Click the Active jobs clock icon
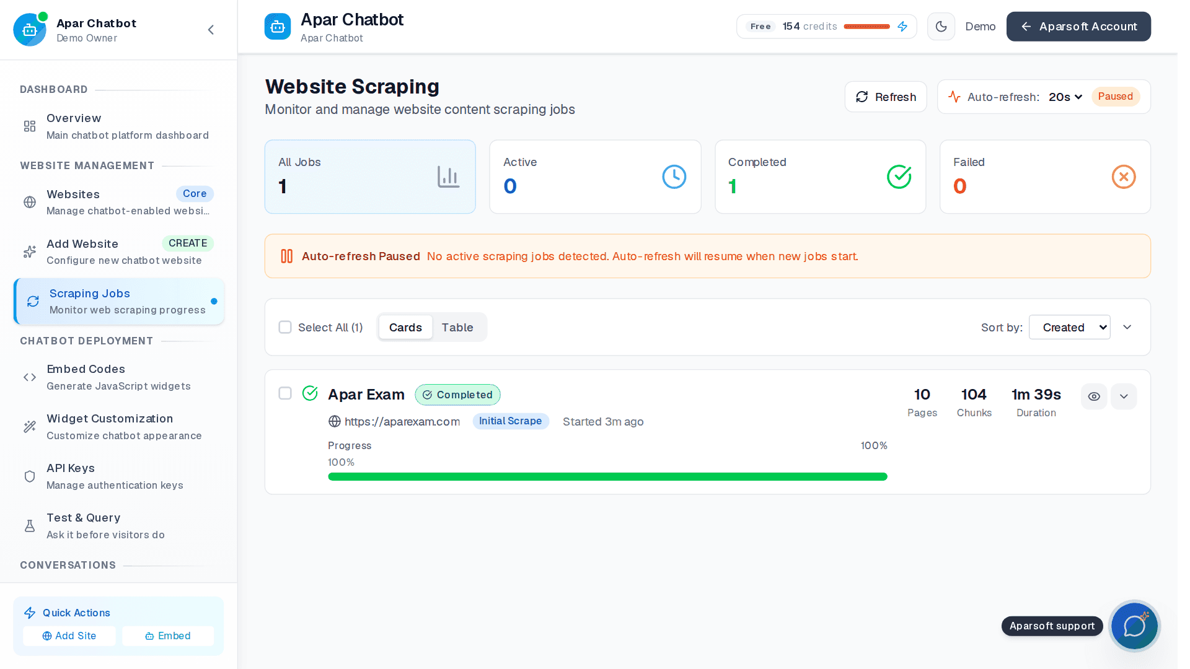Screen dimensions: 1190x669 (x=674, y=177)
